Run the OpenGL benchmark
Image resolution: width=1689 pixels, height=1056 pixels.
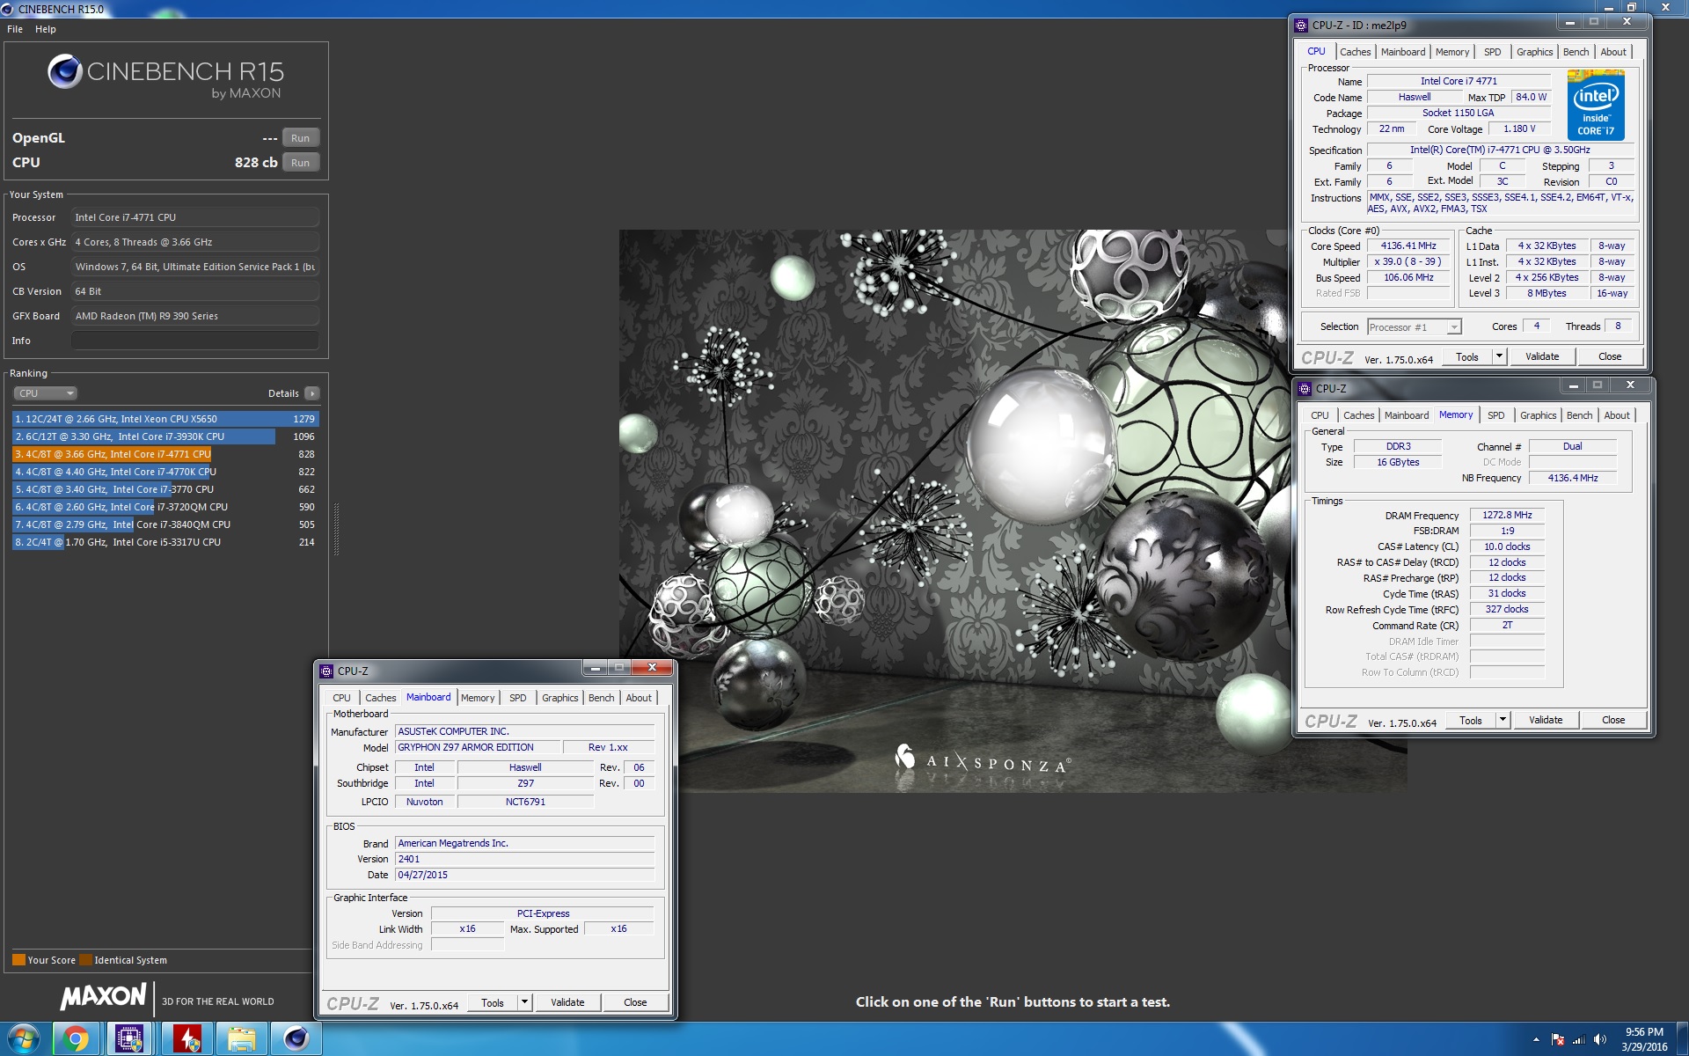point(300,138)
